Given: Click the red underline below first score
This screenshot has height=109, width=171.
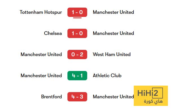Looking at the screenshot, I should 77,18.
